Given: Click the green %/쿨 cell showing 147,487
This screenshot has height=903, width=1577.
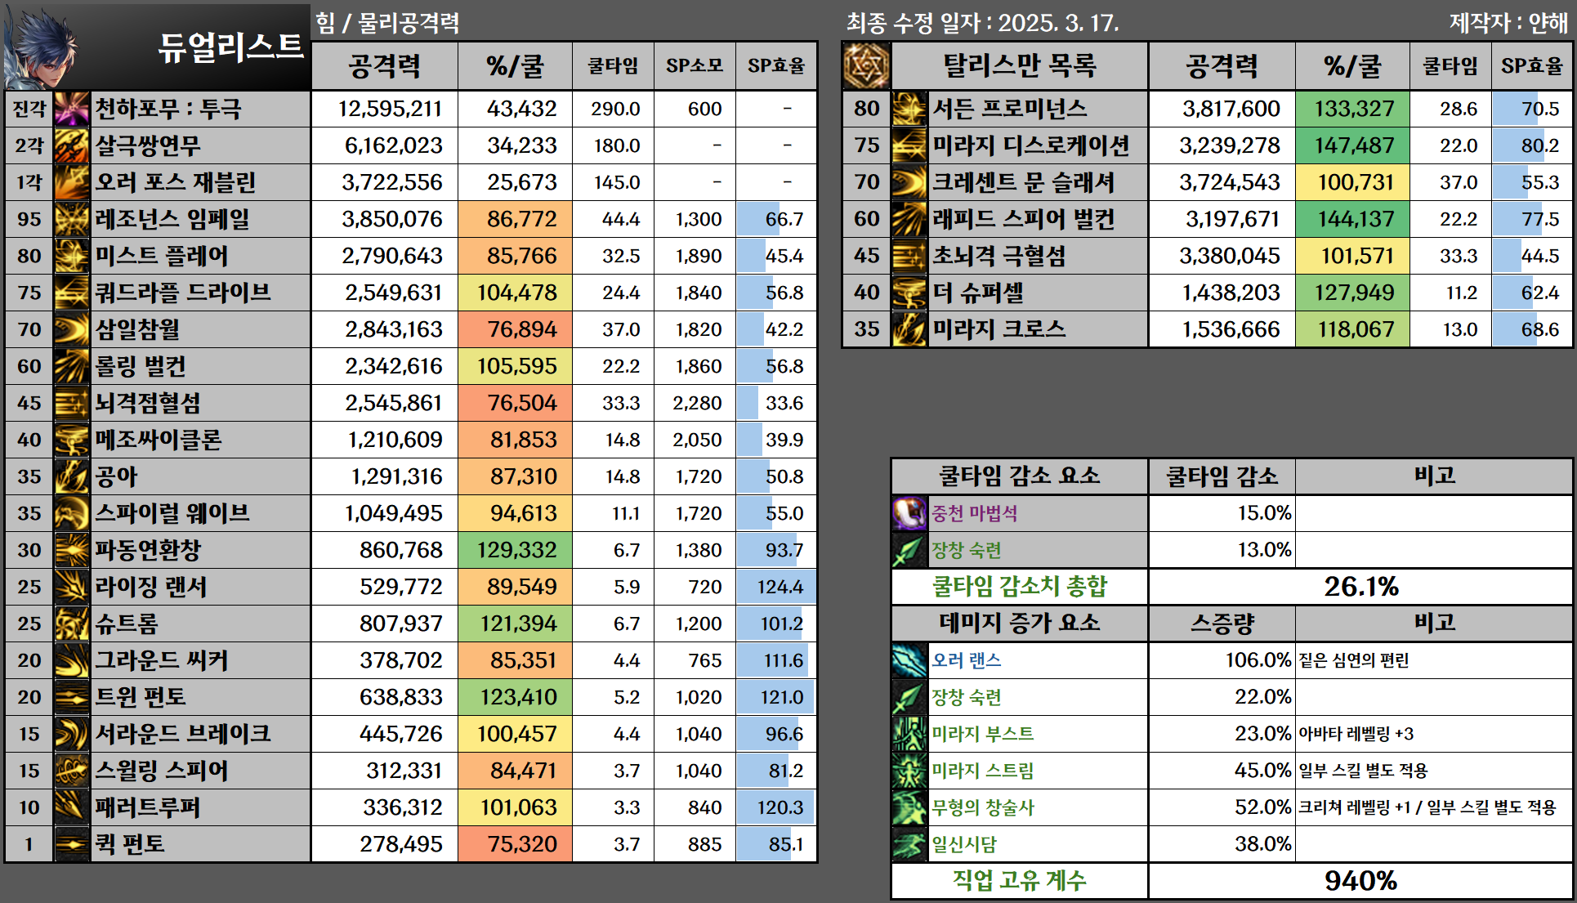Looking at the screenshot, I should pos(1352,145).
